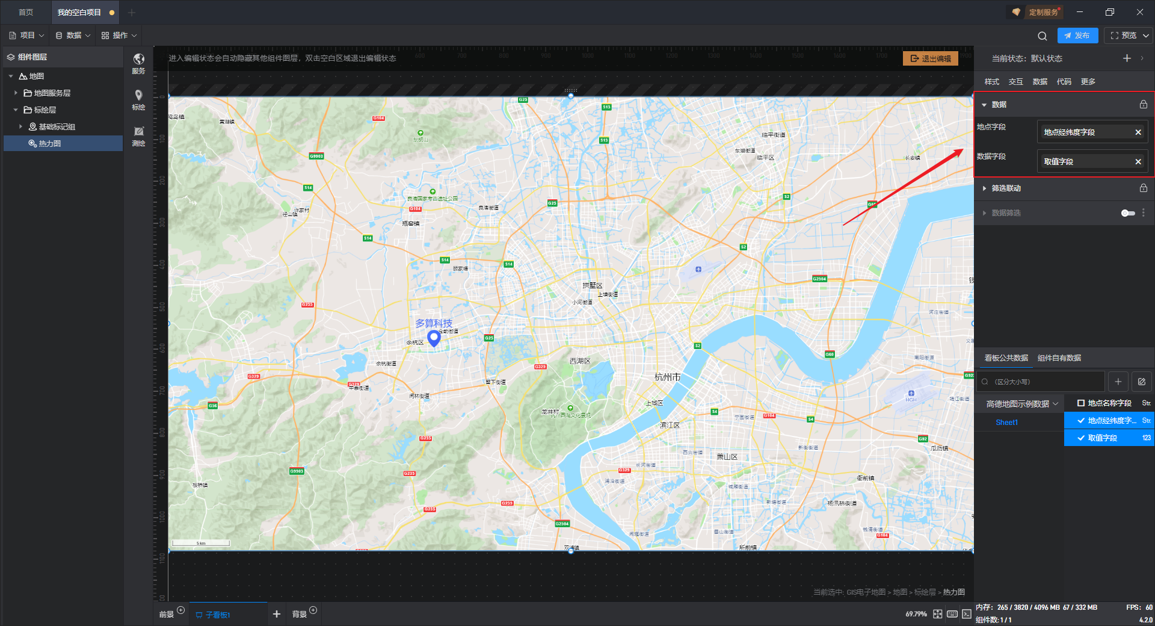Viewport: 1155px width, 626px height.
Task: Expand the 基础标记组 tree node
Action: point(20,126)
